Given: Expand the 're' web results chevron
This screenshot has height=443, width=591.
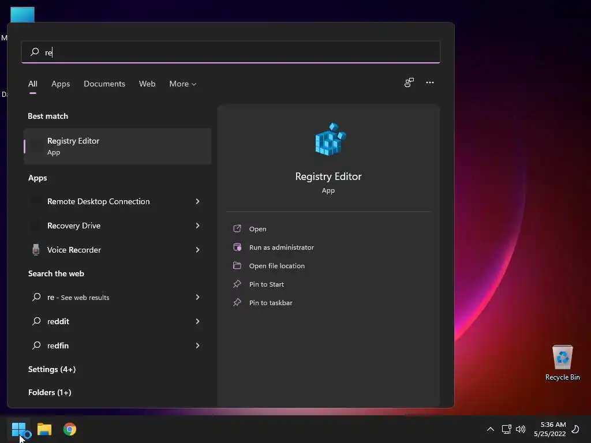Looking at the screenshot, I should 197,297.
